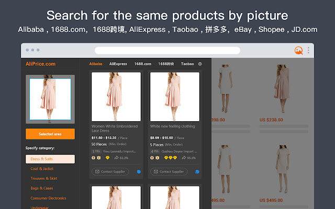335x209 pixels.
Task: Click the 4 YRS supplier badge
Action: click(155, 152)
